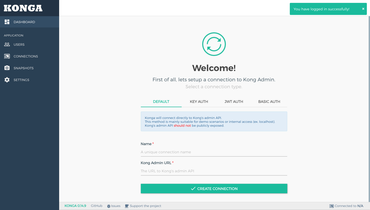
Task: Switch to the Basic Auth tab
Action: point(269,102)
